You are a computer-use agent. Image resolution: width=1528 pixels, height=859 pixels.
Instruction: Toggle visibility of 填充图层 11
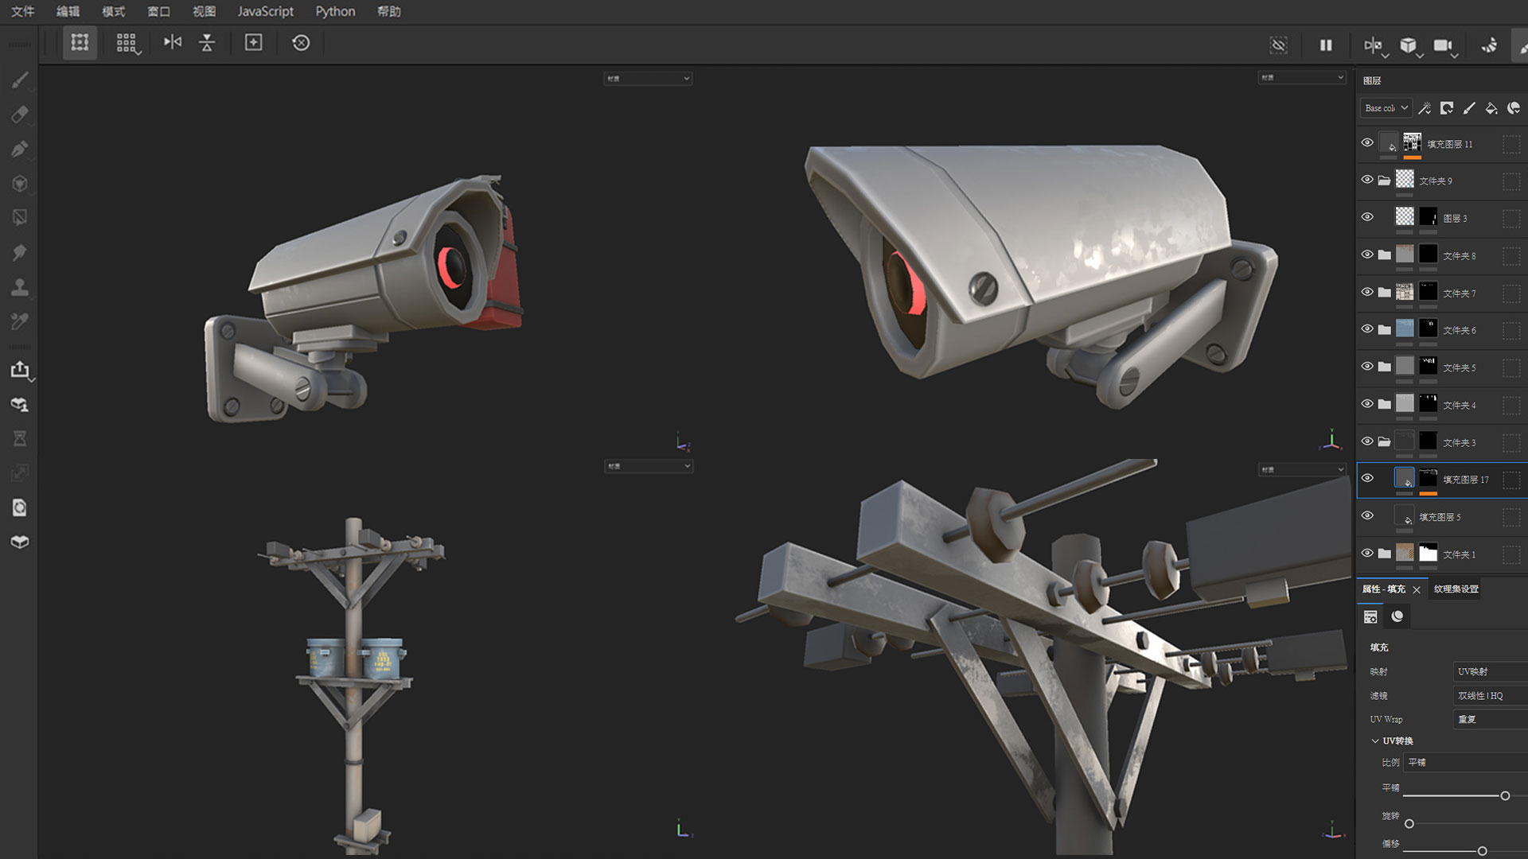point(1367,143)
